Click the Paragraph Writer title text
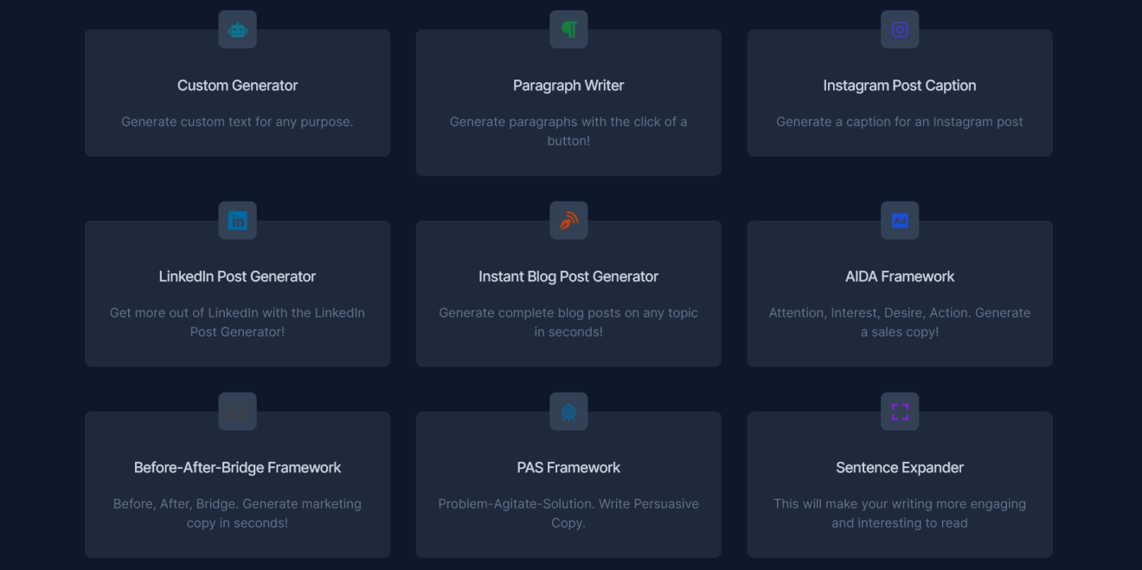The image size is (1142, 570). coord(568,85)
